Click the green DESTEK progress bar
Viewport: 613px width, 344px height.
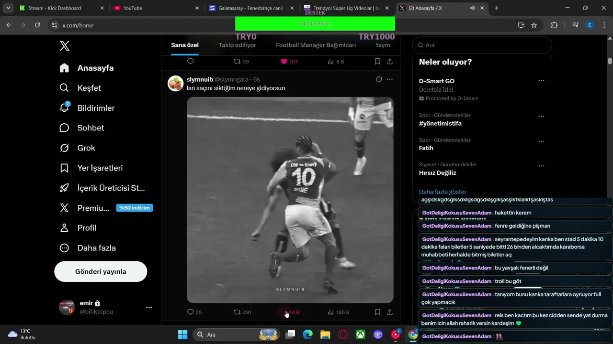point(315,23)
